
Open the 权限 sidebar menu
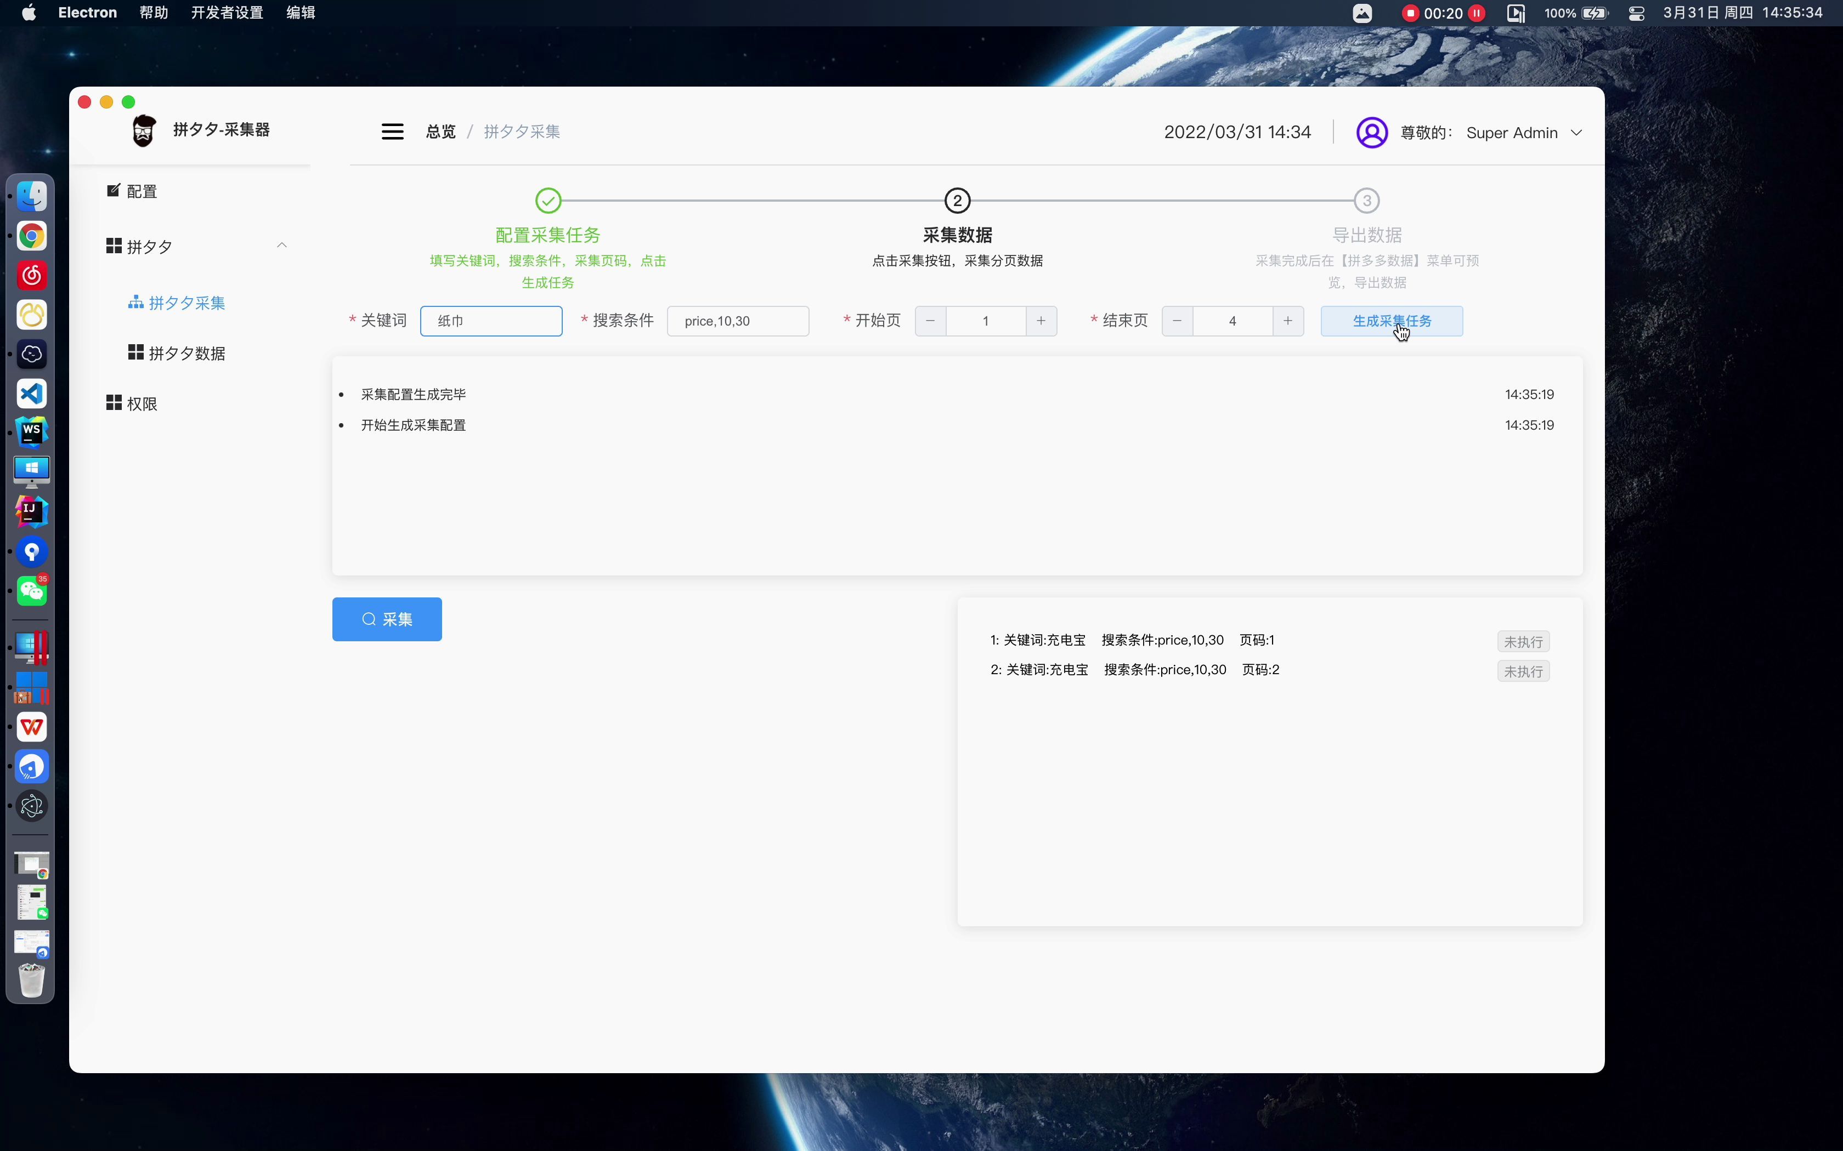coord(131,403)
